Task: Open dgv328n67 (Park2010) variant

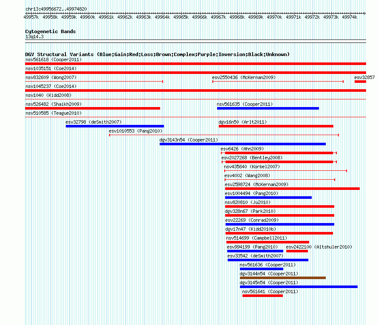Action: [x=250, y=211]
